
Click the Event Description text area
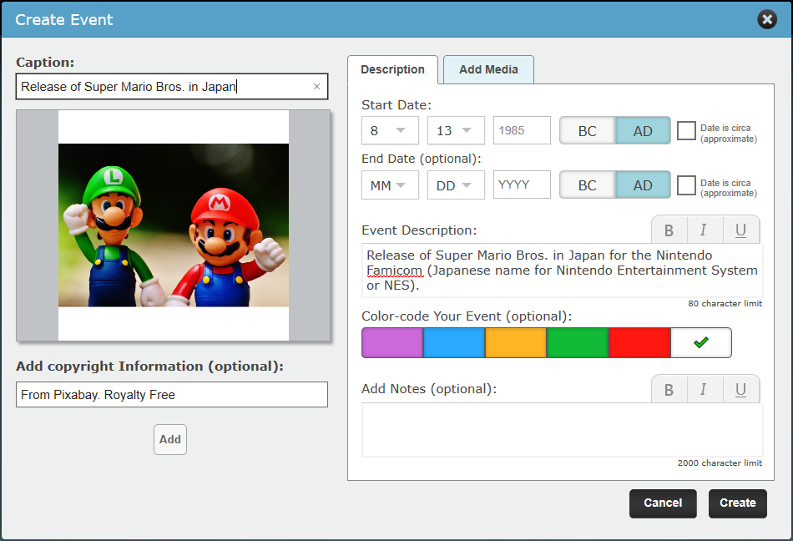[x=562, y=270]
